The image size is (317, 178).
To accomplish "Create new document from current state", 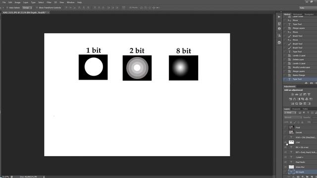I will (306, 83).
